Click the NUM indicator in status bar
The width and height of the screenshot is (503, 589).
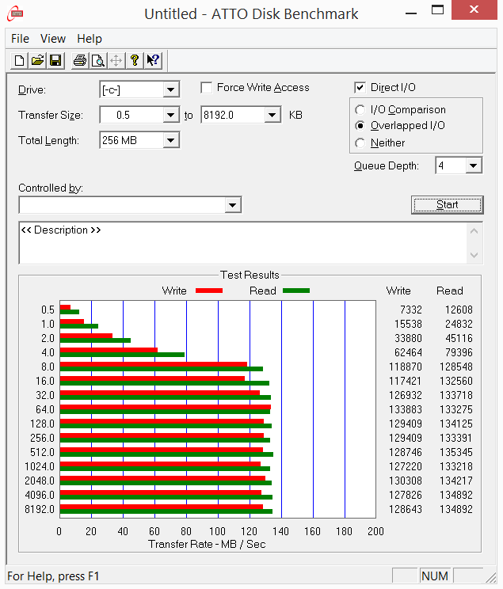pos(435,576)
